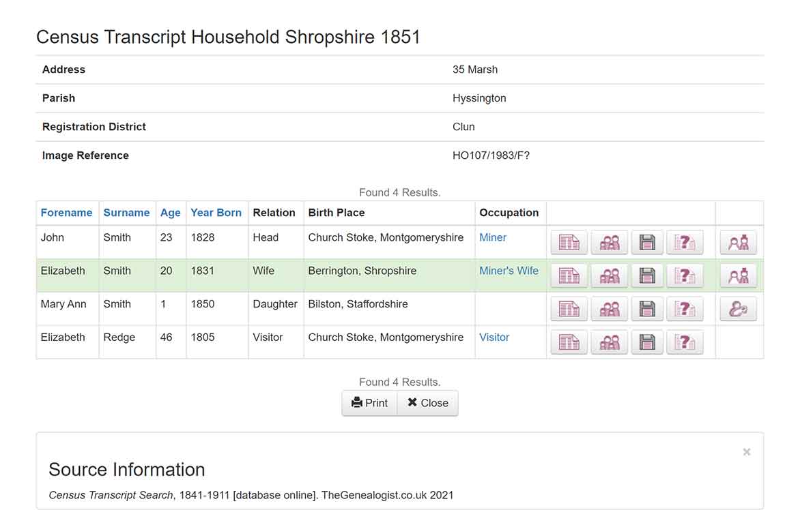Save Elizabeth Redge record with disk icon
Screen dimensions: 800x510
647,342
